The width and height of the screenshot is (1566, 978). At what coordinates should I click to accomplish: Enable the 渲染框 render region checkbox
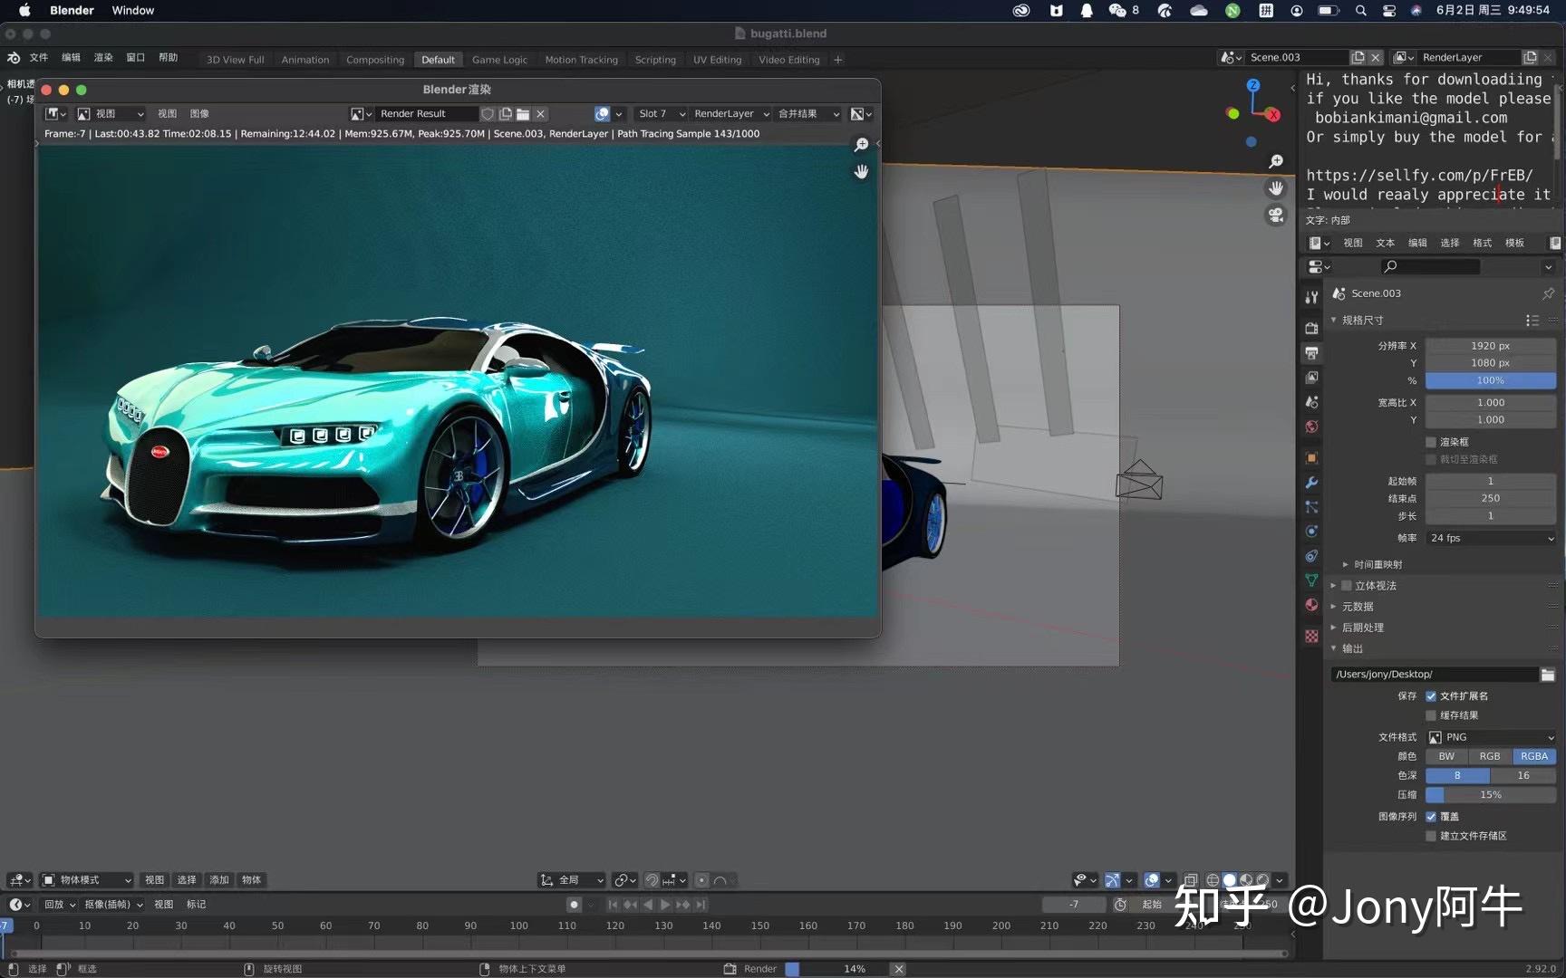1431,442
